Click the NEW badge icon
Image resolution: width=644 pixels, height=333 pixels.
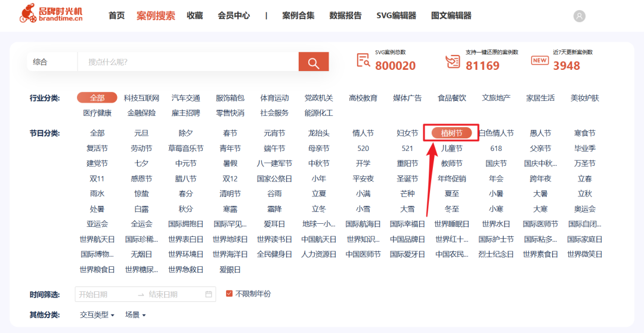[540, 60]
